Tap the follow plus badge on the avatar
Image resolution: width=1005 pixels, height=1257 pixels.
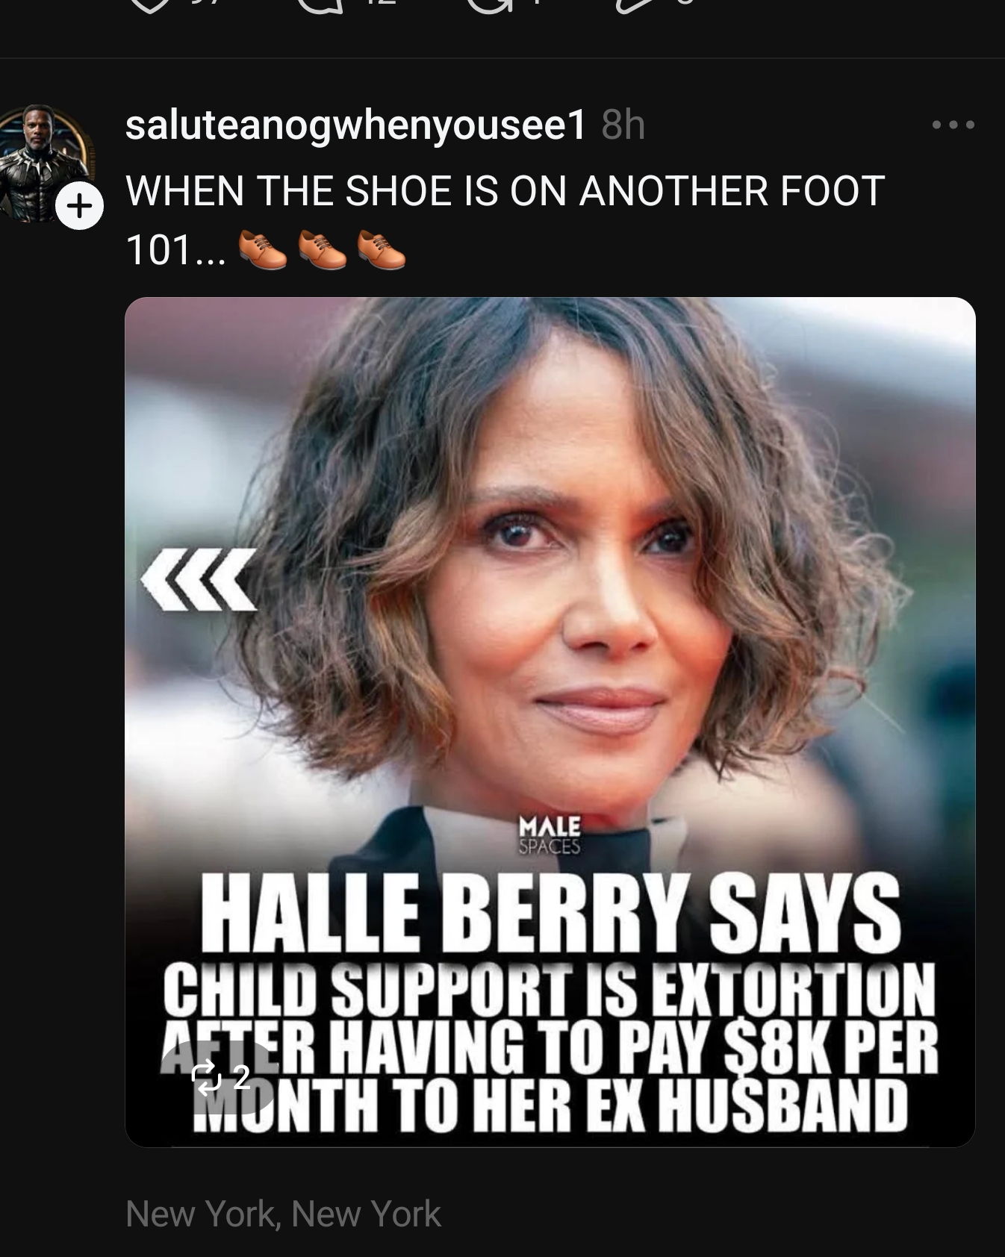tap(79, 205)
